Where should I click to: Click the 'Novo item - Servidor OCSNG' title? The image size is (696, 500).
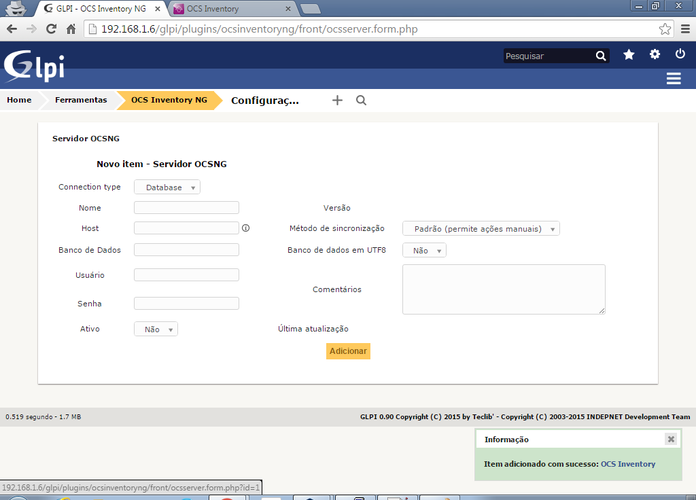pos(162,164)
